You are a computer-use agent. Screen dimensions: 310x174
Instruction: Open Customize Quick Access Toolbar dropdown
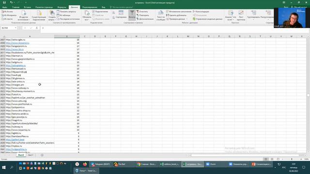click(x=26, y=2)
